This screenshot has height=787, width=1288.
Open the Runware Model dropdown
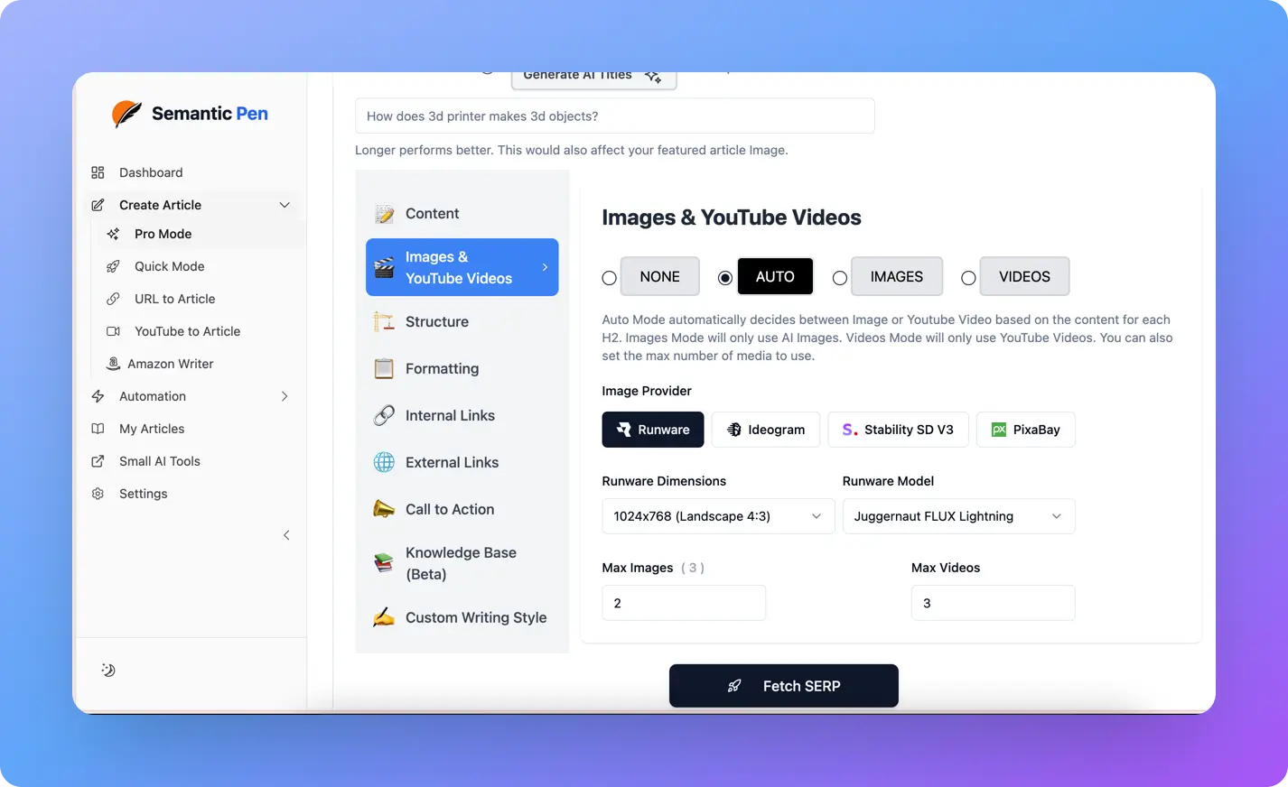tap(958, 516)
